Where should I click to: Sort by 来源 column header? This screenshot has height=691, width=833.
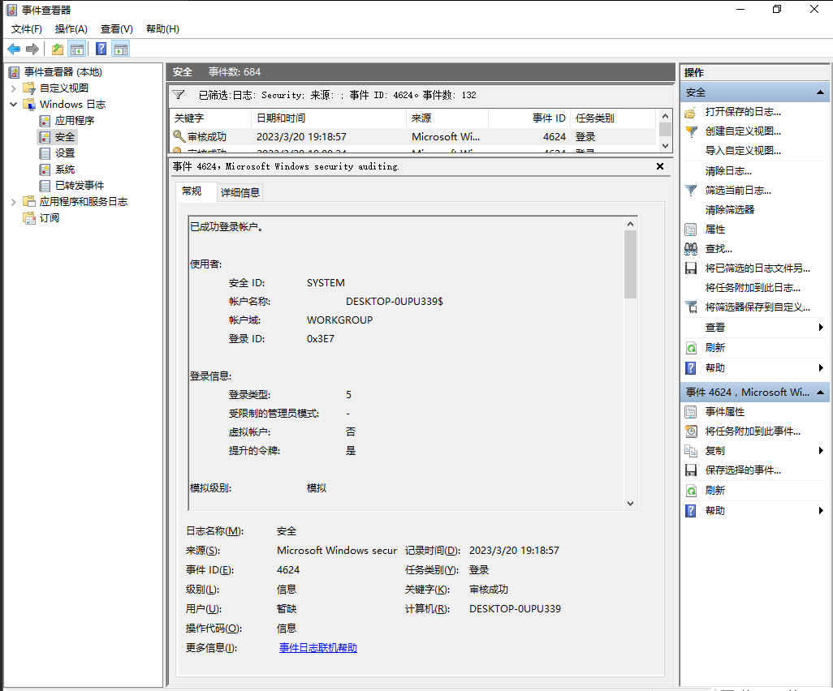coord(447,118)
